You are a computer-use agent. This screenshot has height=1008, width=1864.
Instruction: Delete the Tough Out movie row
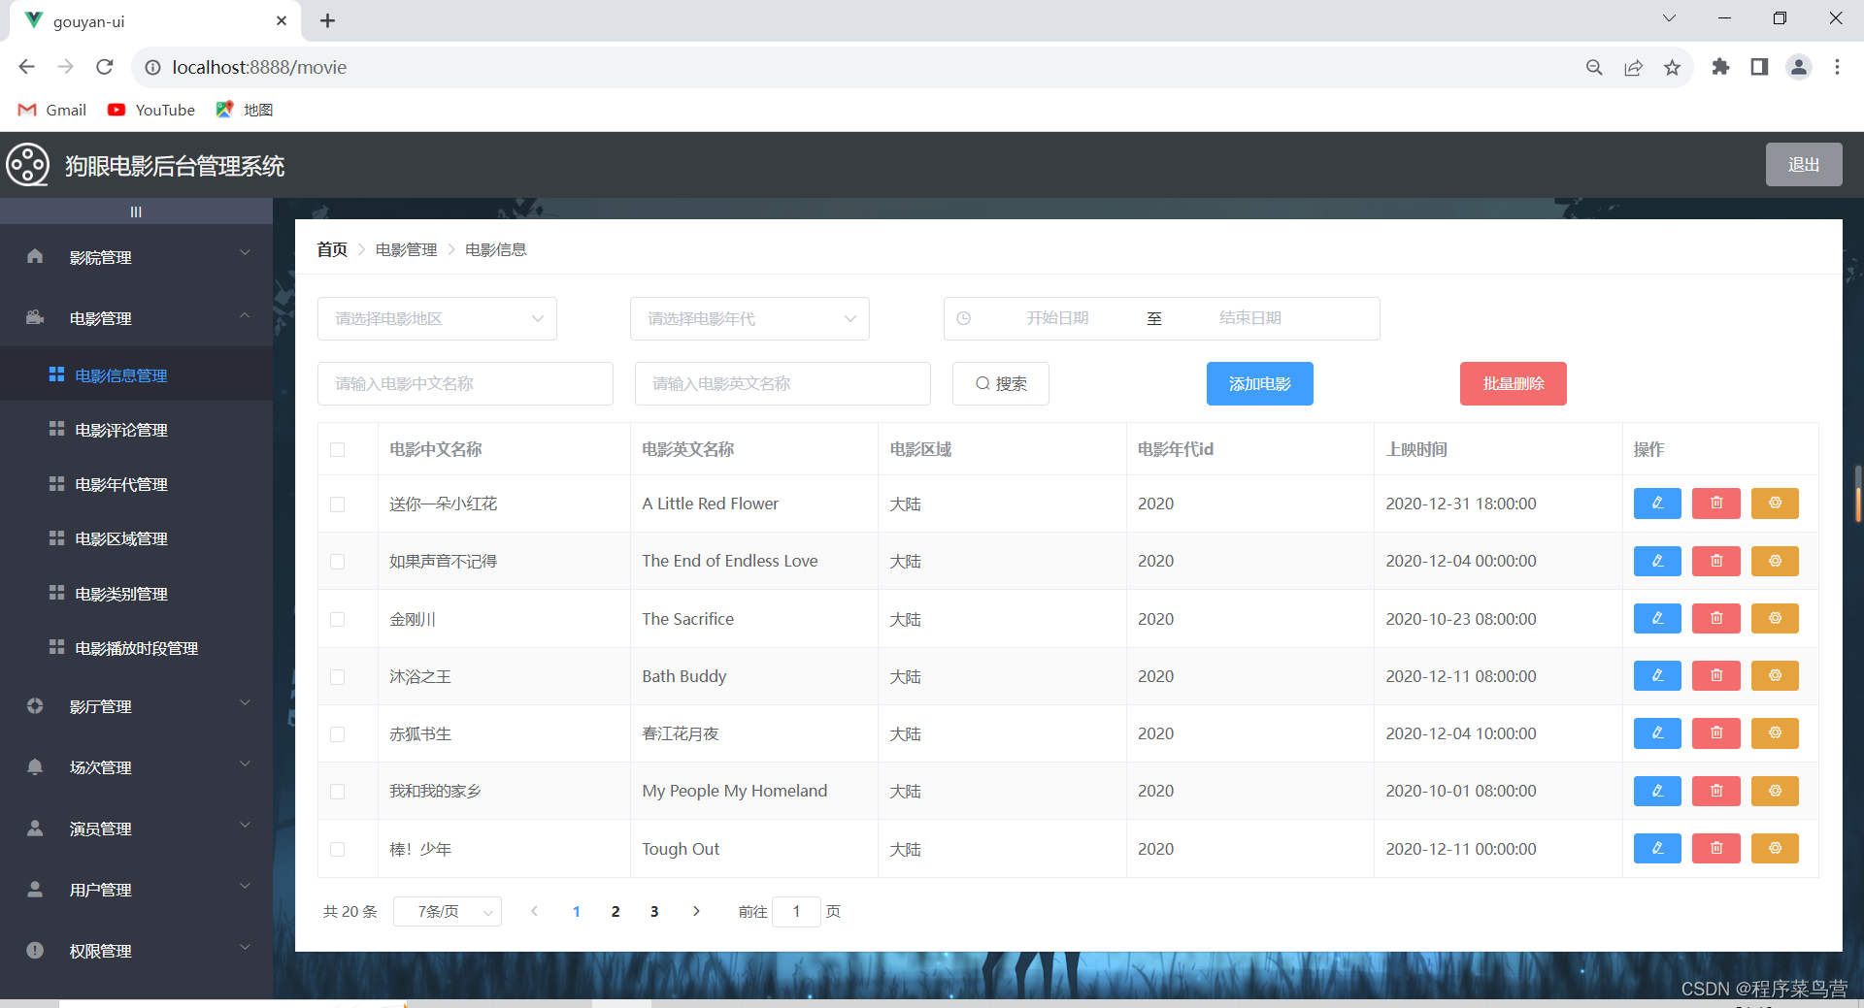1716,849
